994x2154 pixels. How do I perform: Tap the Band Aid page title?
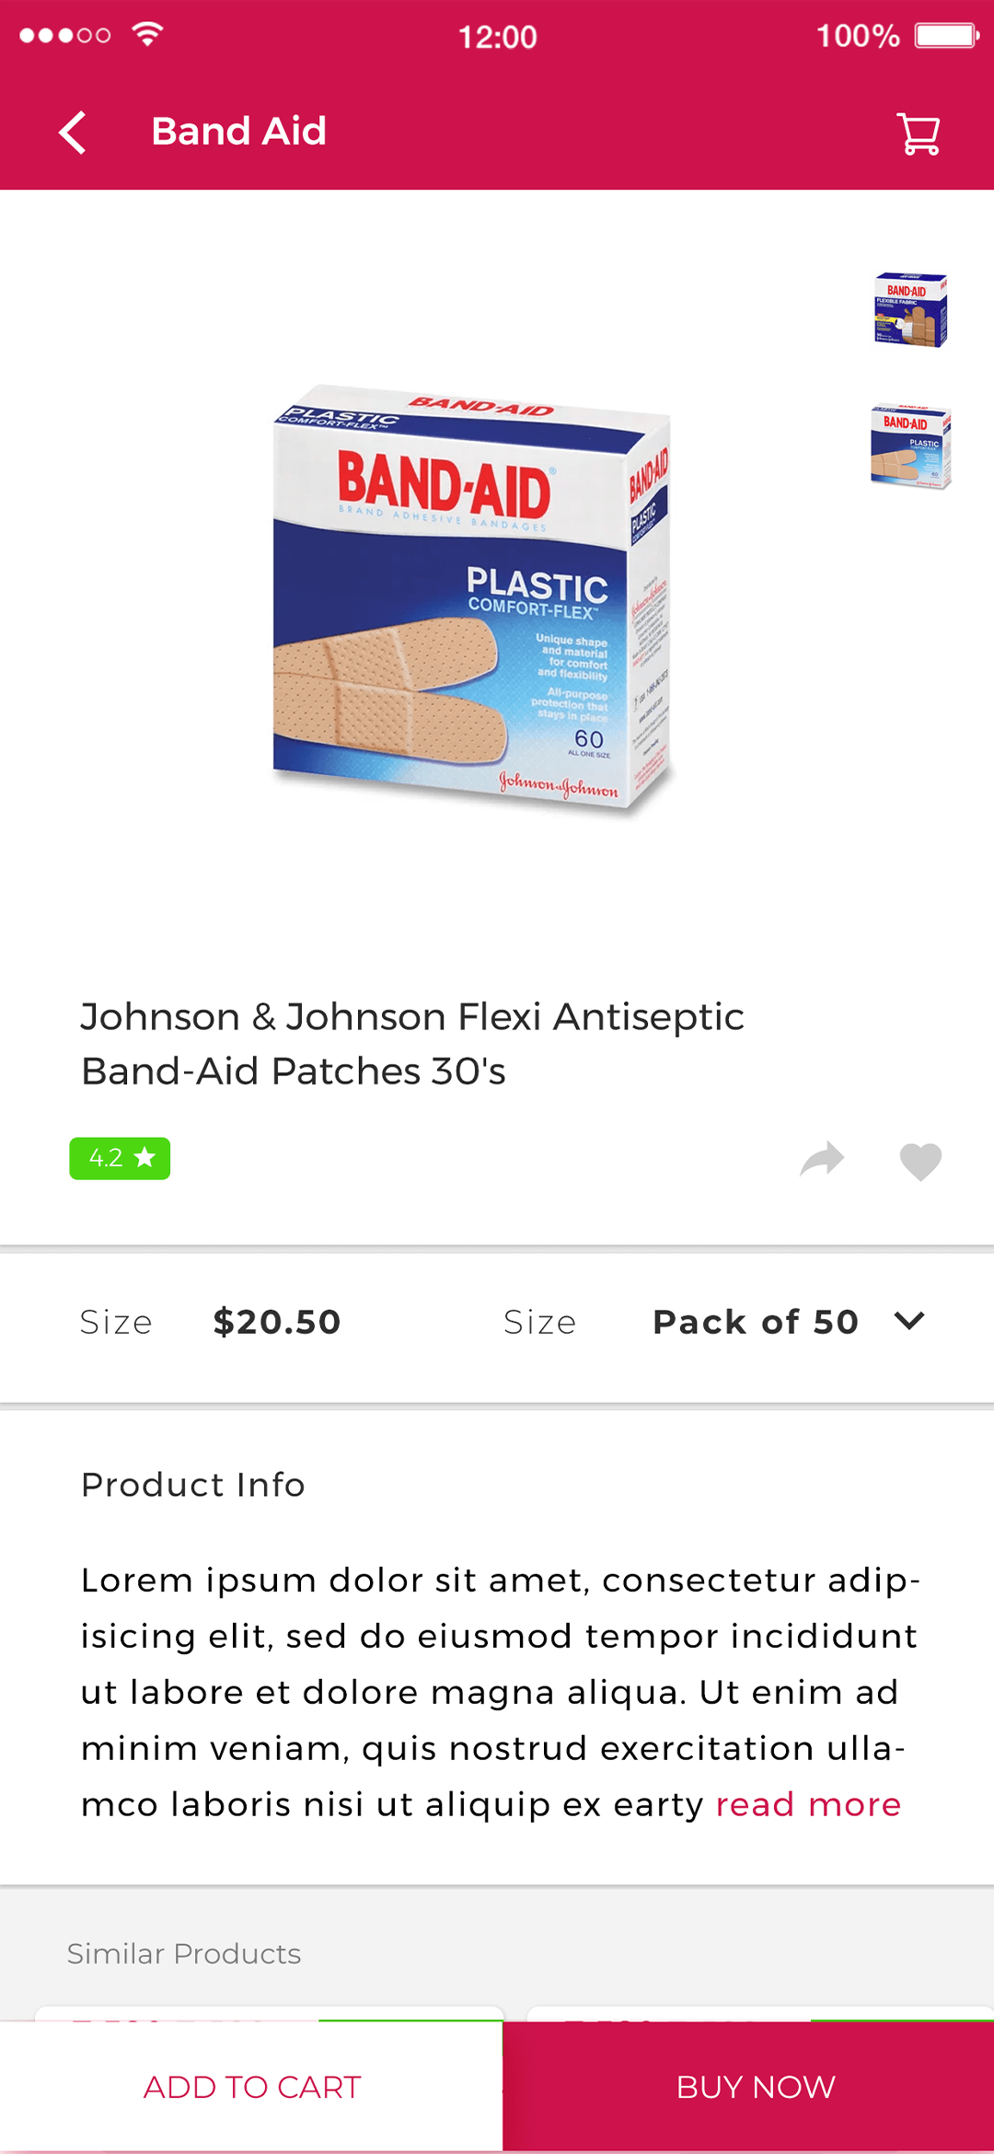(x=238, y=132)
